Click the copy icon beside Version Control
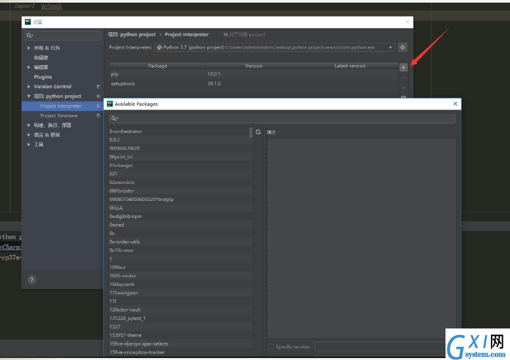Image resolution: width=510 pixels, height=360 pixels. pos(98,87)
